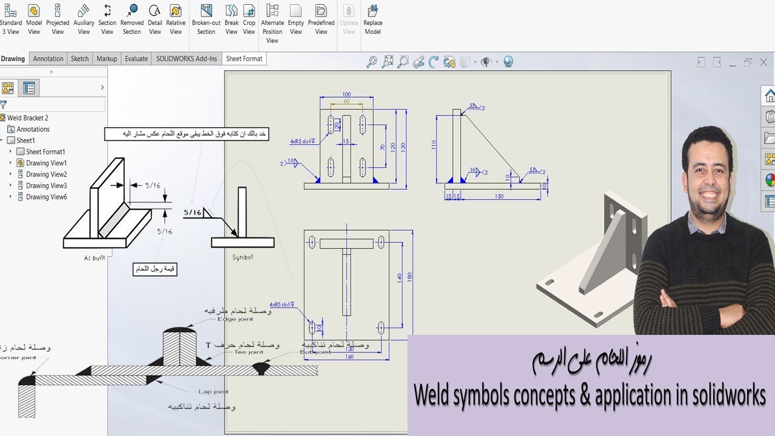Open the Annotation tab
Viewport: 775px width, 436px height.
pos(48,59)
